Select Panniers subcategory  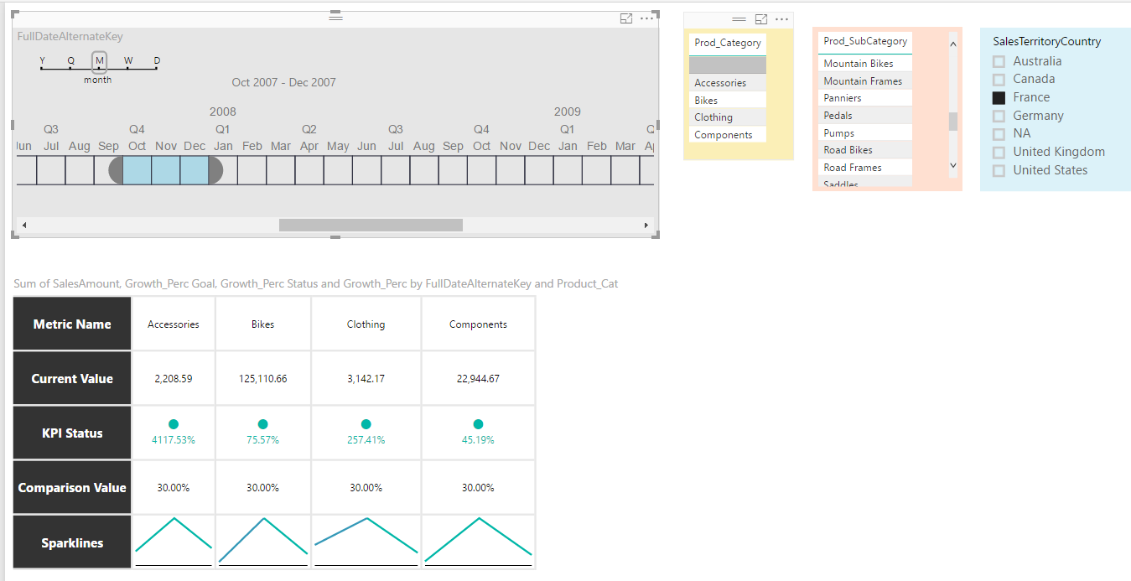pyautogui.click(x=864, y=98)
